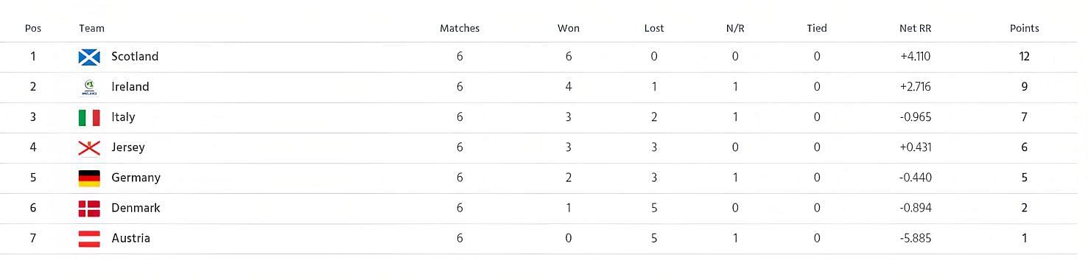This screenshot has width=1088, height=280.
Task: Click the Denmark flag icon
Action: click(x=89, y=208)
